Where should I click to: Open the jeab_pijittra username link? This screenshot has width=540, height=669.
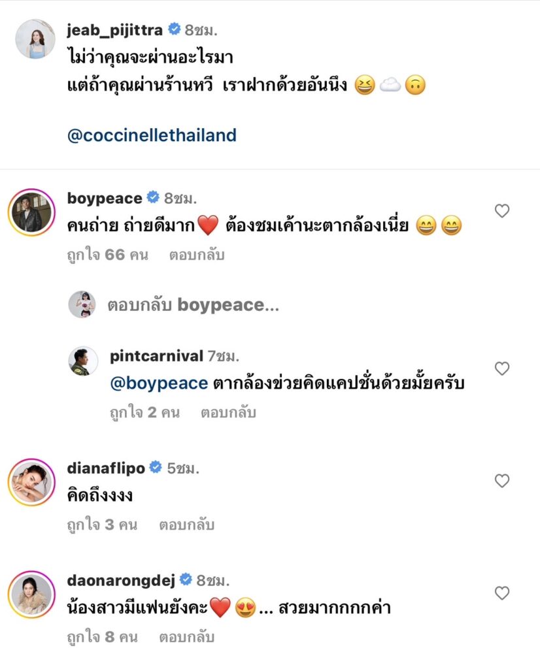point(115,29)
